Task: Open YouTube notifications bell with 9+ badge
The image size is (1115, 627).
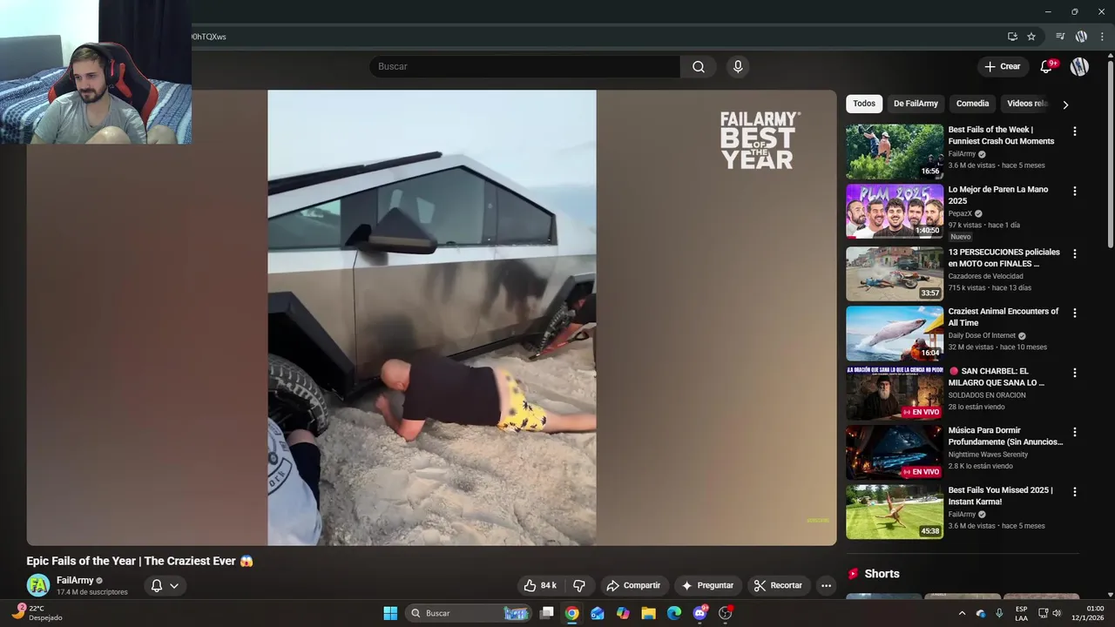Action: pos(1046,67)
